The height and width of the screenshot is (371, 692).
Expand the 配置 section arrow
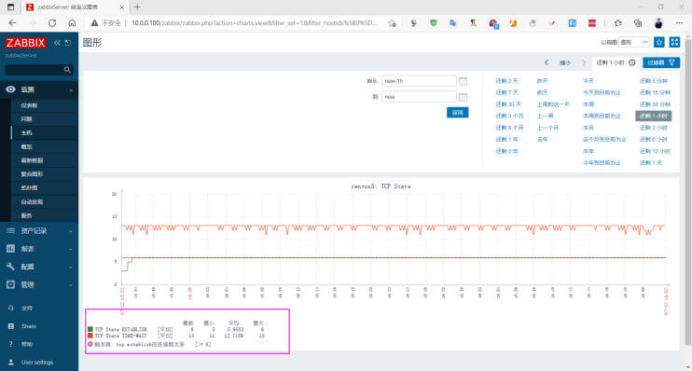pos(71,267)
